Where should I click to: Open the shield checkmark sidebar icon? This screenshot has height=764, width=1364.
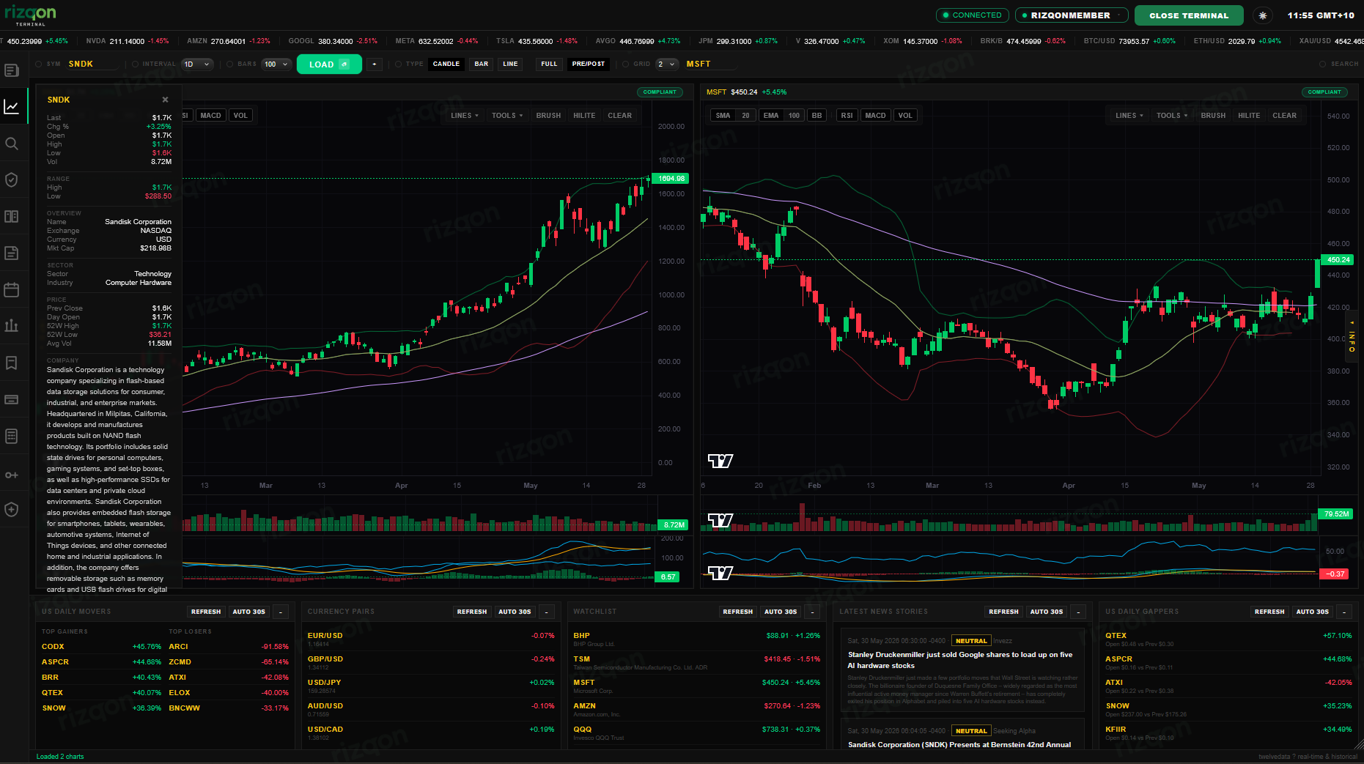click(12, 180)
